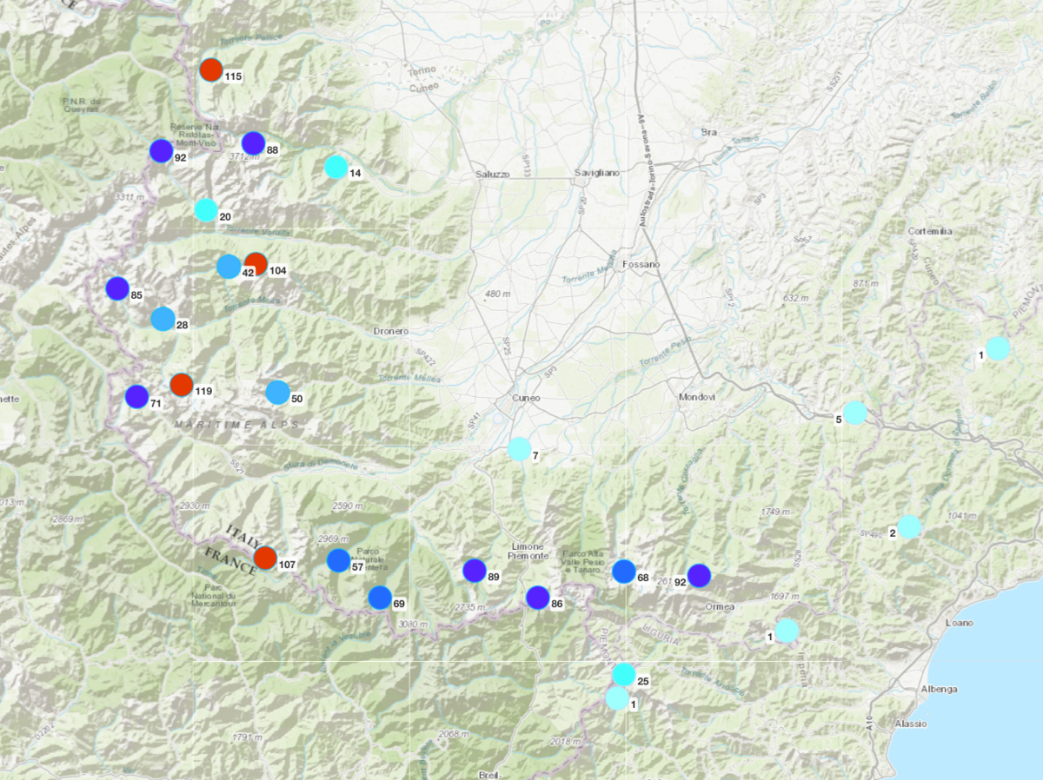Click the purple marker labeled 92 near Ormea

click(699, 576)
